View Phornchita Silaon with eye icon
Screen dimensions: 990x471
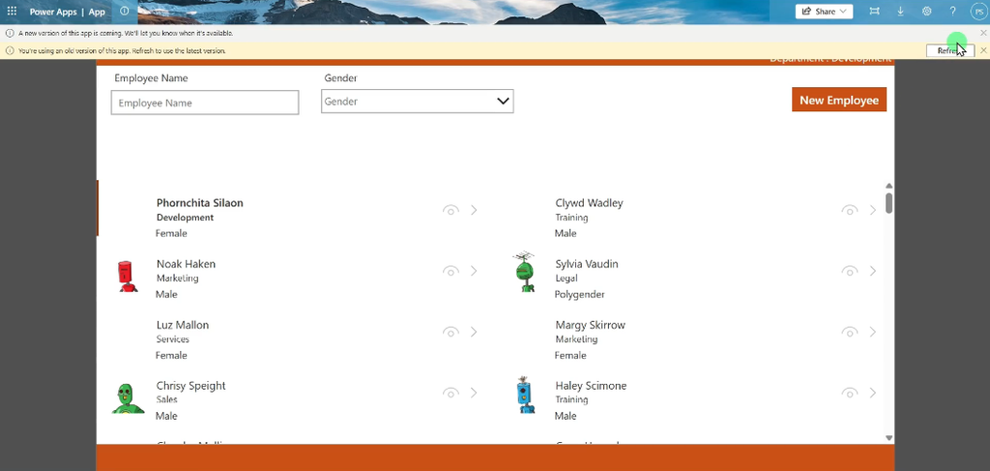pyautogui.click(x=451, y=210)
